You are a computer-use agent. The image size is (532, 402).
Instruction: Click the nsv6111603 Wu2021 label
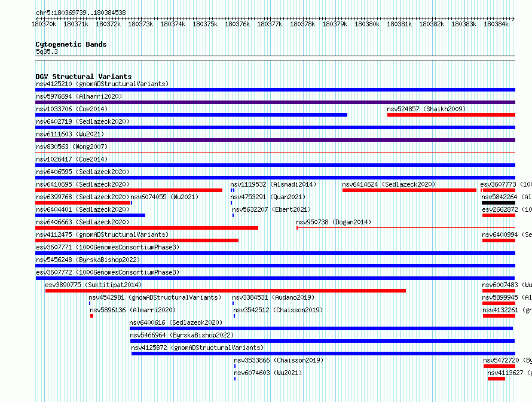(70, 134)
